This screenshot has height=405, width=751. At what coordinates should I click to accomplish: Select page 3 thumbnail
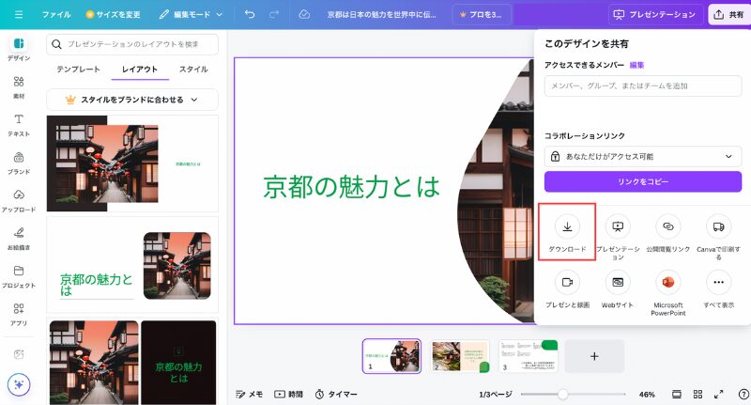(528, 356)
